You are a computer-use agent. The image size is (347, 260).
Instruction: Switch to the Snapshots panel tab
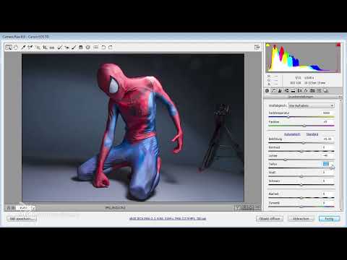(x=325, y=90)
